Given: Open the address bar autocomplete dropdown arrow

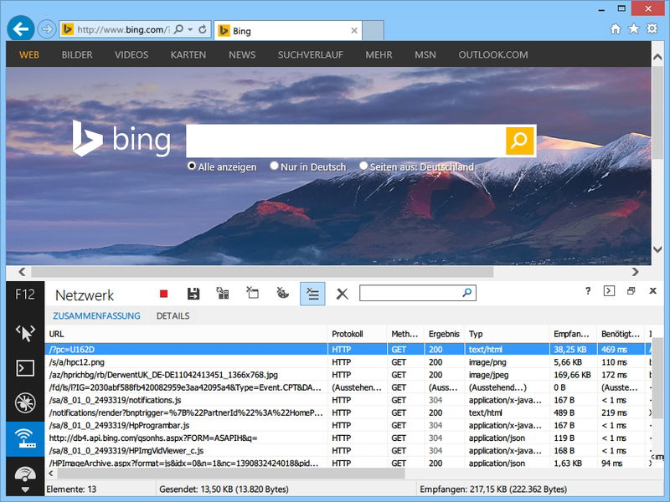Looking at the screenshot, I should [190, 29].
